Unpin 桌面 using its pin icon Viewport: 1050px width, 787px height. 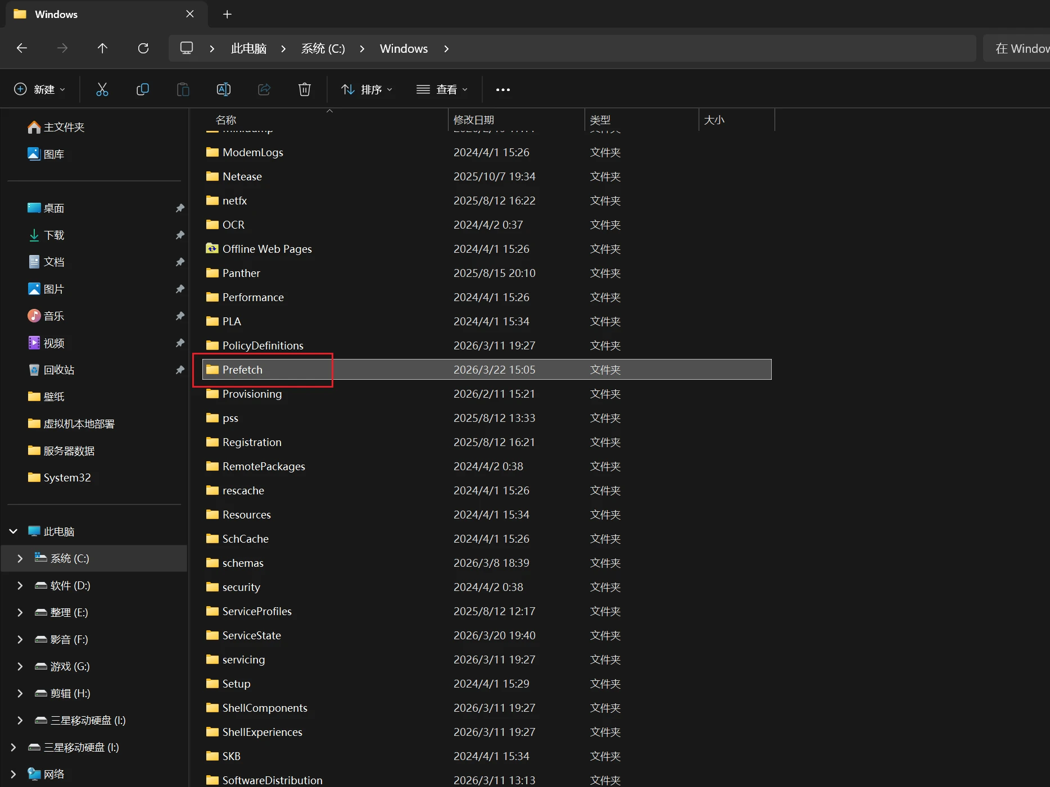point(180,208)
